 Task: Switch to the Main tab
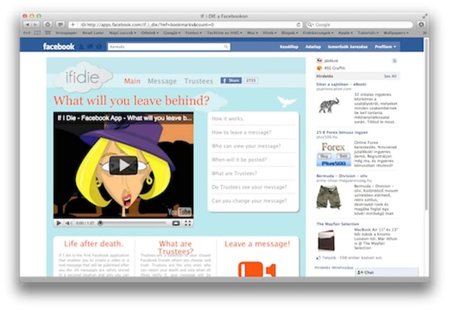coord(132,81)
